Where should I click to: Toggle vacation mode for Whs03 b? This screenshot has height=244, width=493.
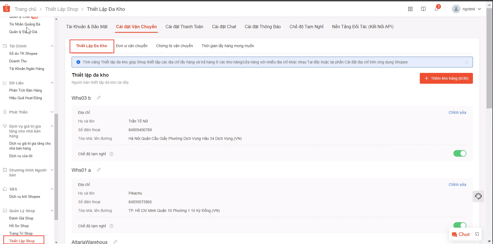[460, 154]
